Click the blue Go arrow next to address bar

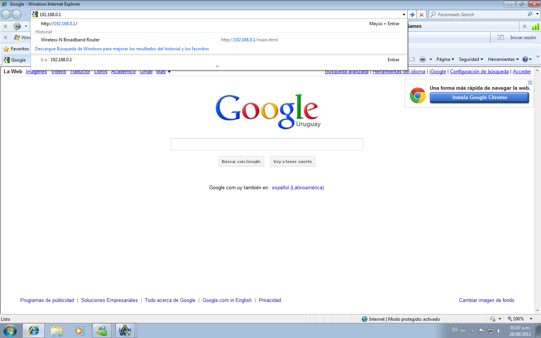412,15
